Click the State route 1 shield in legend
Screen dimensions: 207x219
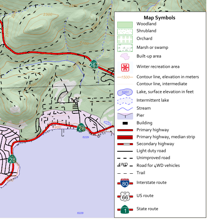[x=125, y=209]
